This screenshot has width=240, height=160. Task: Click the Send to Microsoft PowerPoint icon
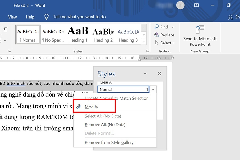click(200, 29)
